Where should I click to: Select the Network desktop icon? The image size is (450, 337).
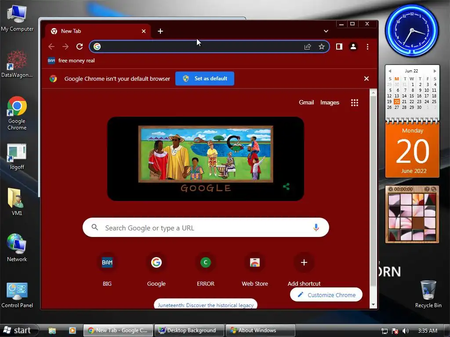(17, 247)
